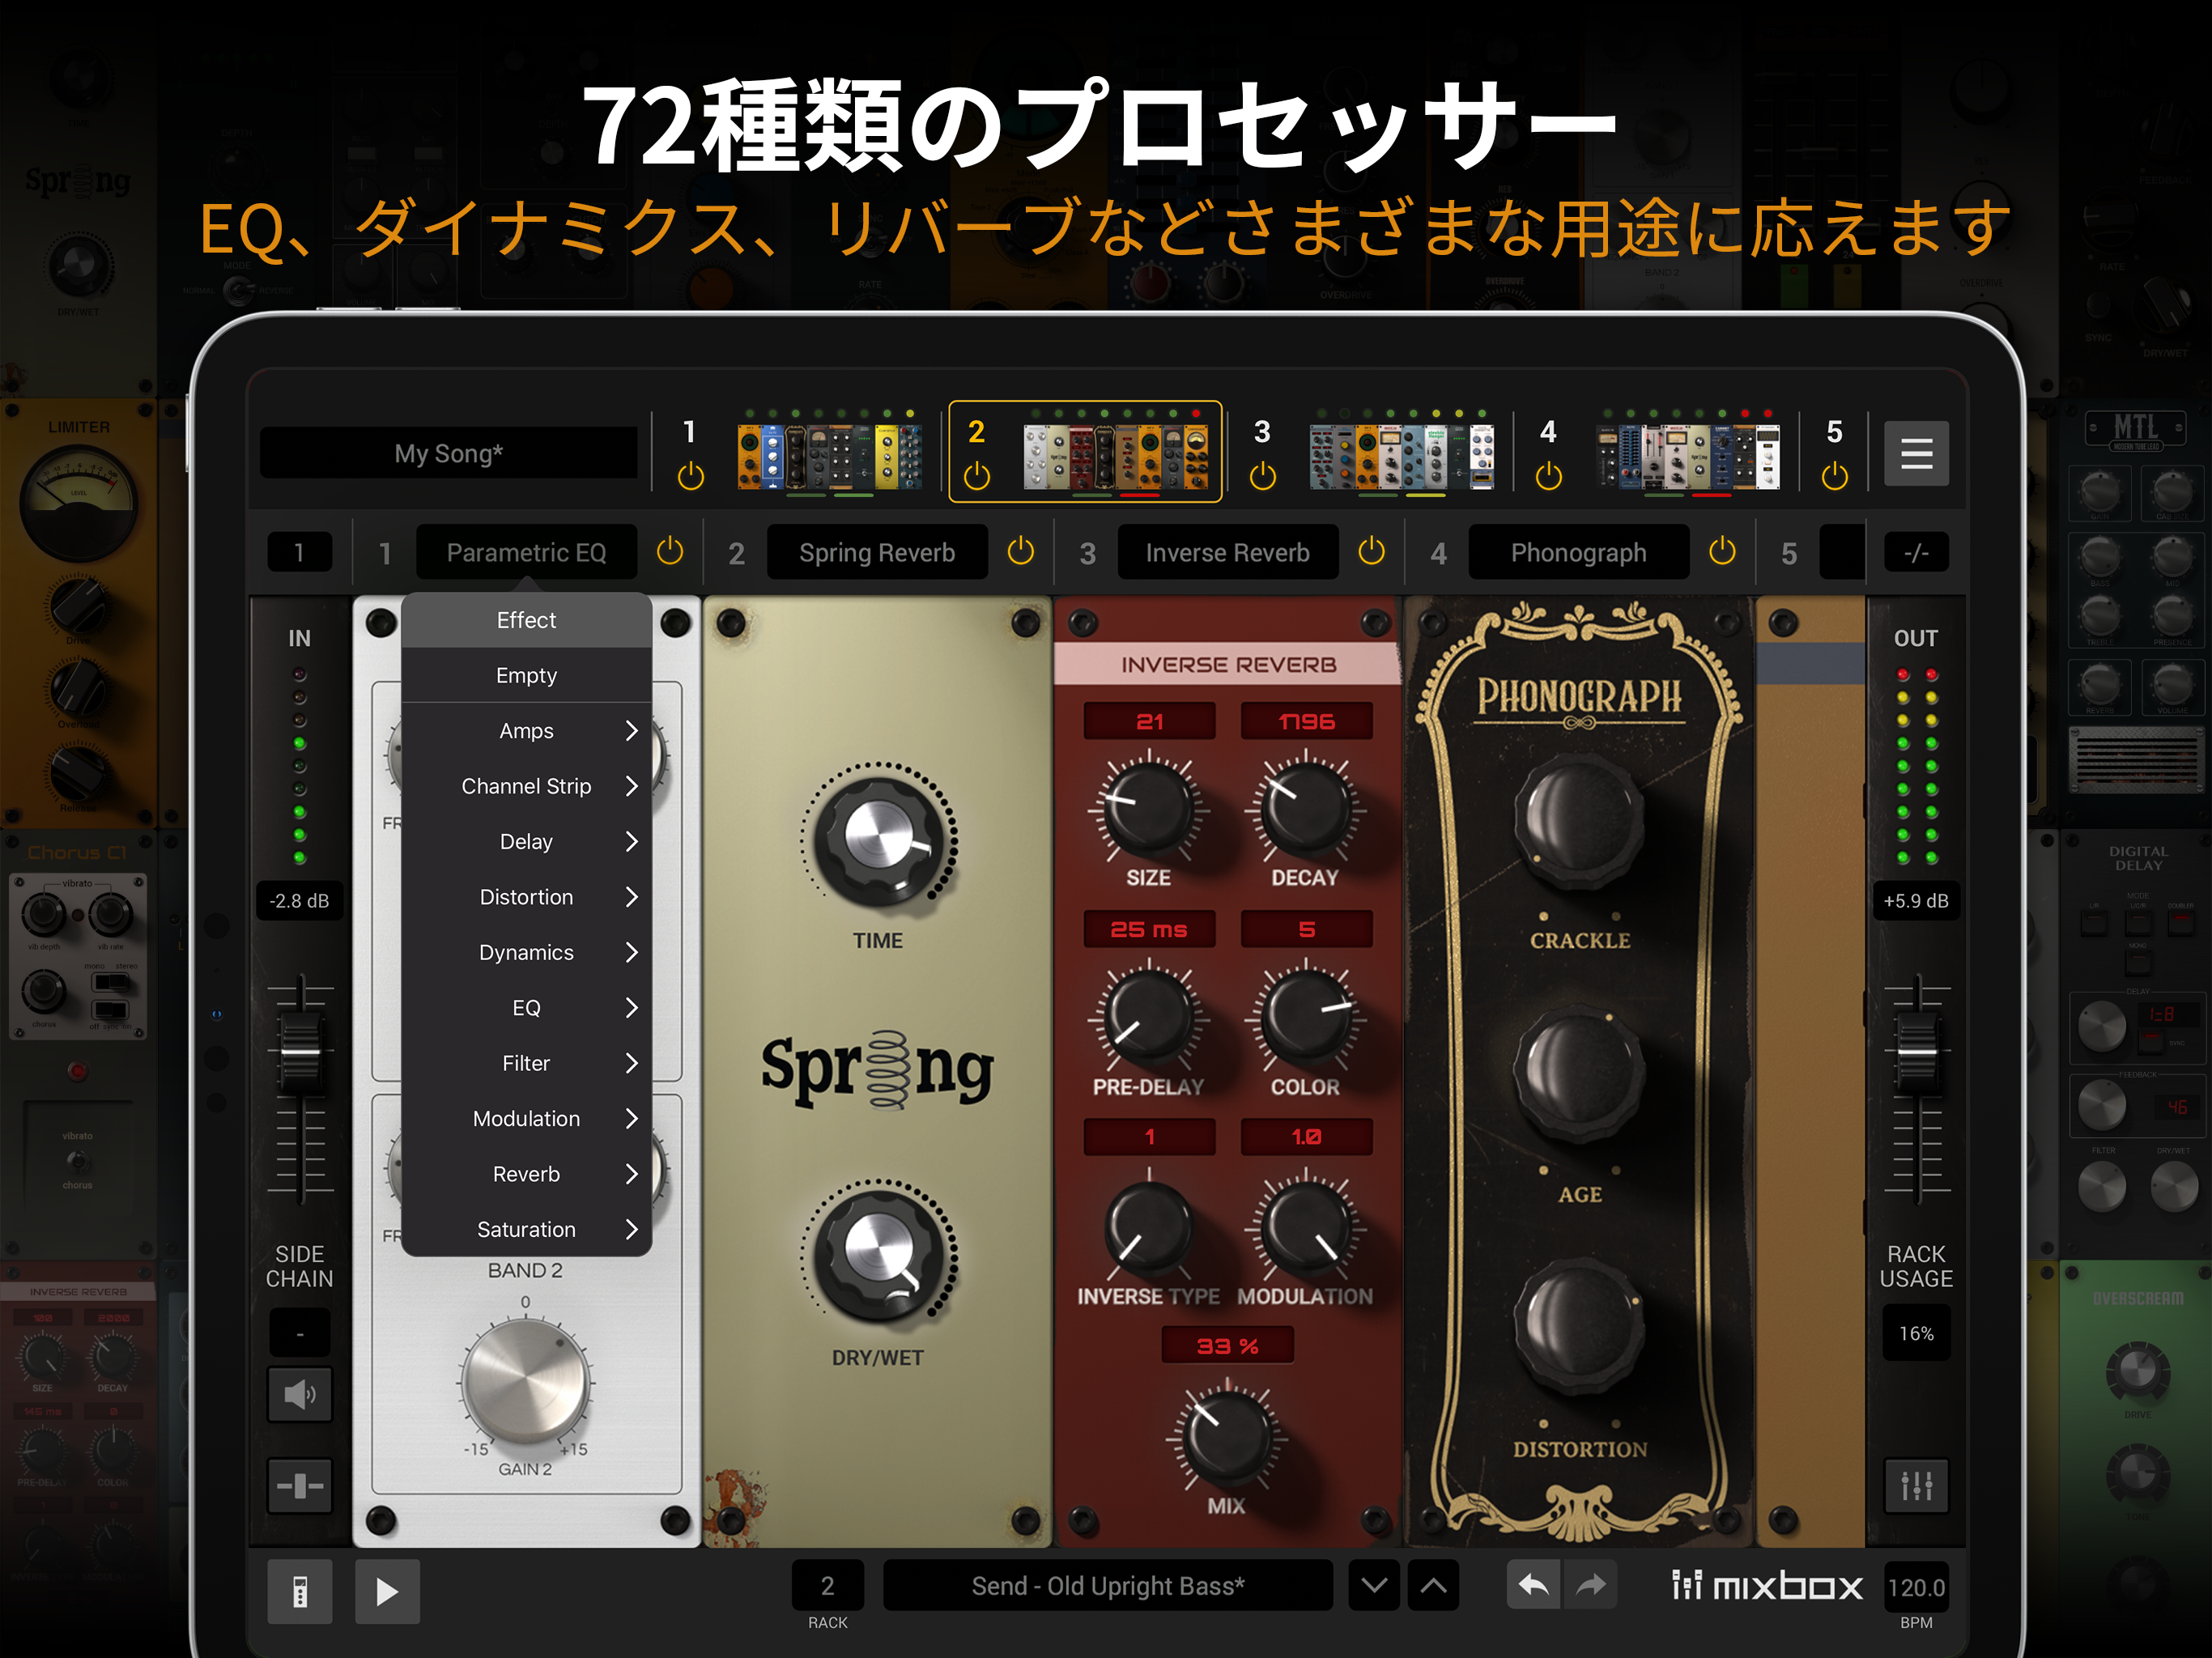The height and width of the screenshot is (1658, 2212).
Task: Expand the Channel Strip submenu
Action: [x=526, y=786]
